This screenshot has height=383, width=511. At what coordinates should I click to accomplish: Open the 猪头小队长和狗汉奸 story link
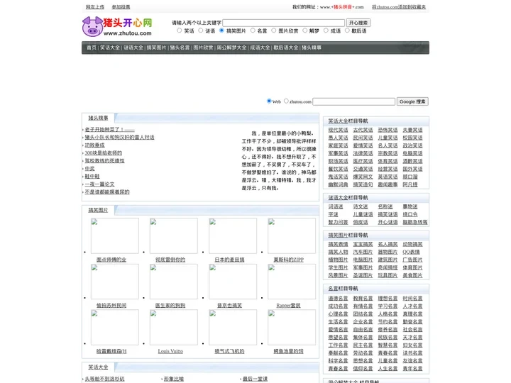(120, 137)
